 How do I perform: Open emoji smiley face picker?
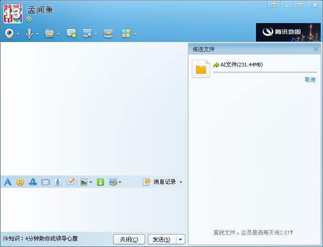pos(20,182)
